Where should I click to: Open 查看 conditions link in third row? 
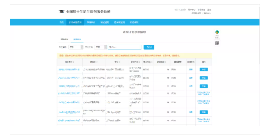point(191,86)
